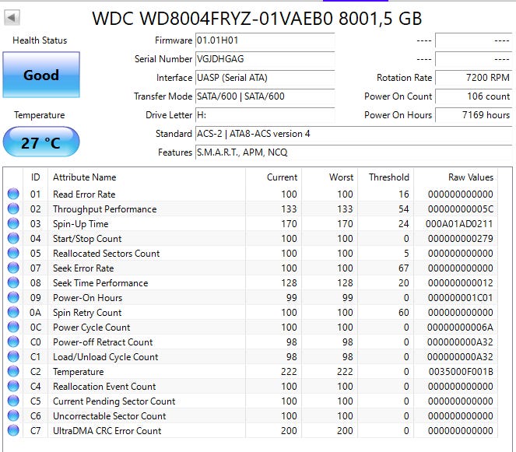Click the status icon for Seek Error Rate
The height and width of the screenshot is (452, 516).
pos(13,268)
